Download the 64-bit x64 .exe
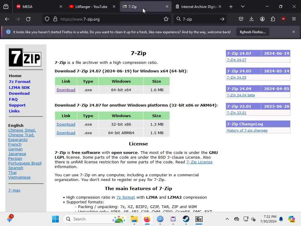 coord(66,90)
